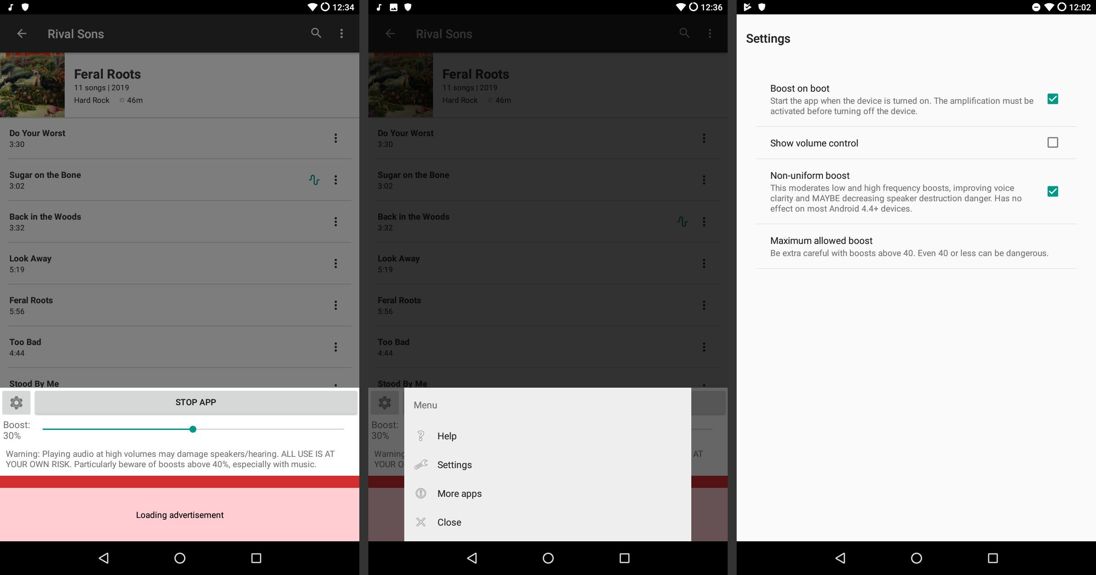Click the STOP APP button
Image resolution: width=1096 pixels, height=575 pixels.
pyautogui.click(x=196, y=402)
